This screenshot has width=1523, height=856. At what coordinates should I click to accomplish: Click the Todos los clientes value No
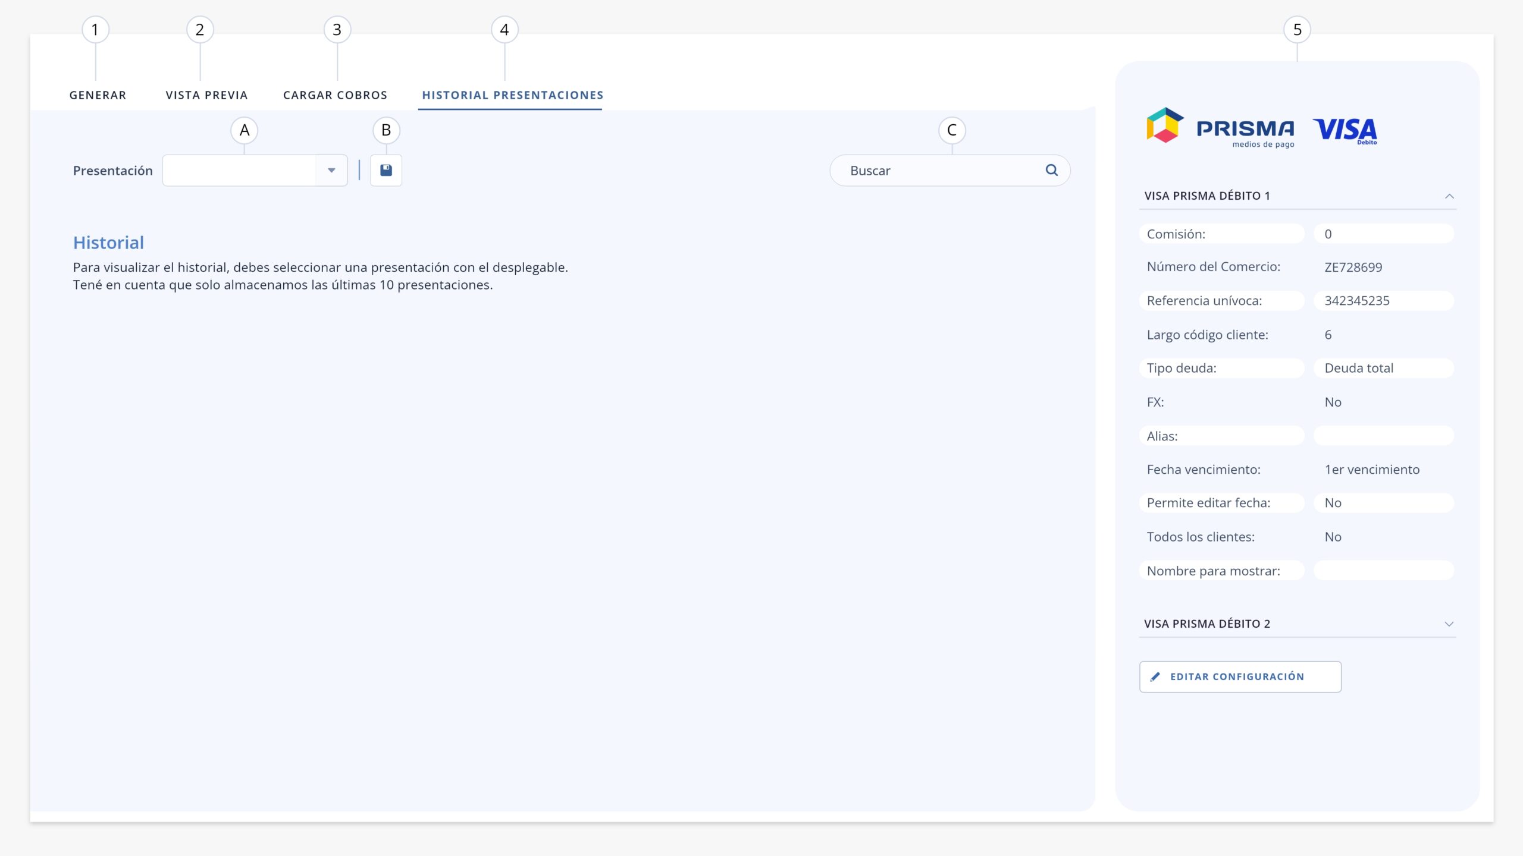1333,537
